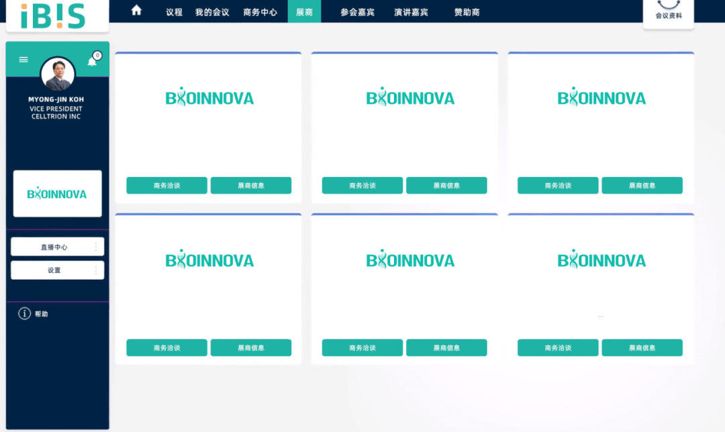Open the hamburger menu in sidebar

(23, 60)
